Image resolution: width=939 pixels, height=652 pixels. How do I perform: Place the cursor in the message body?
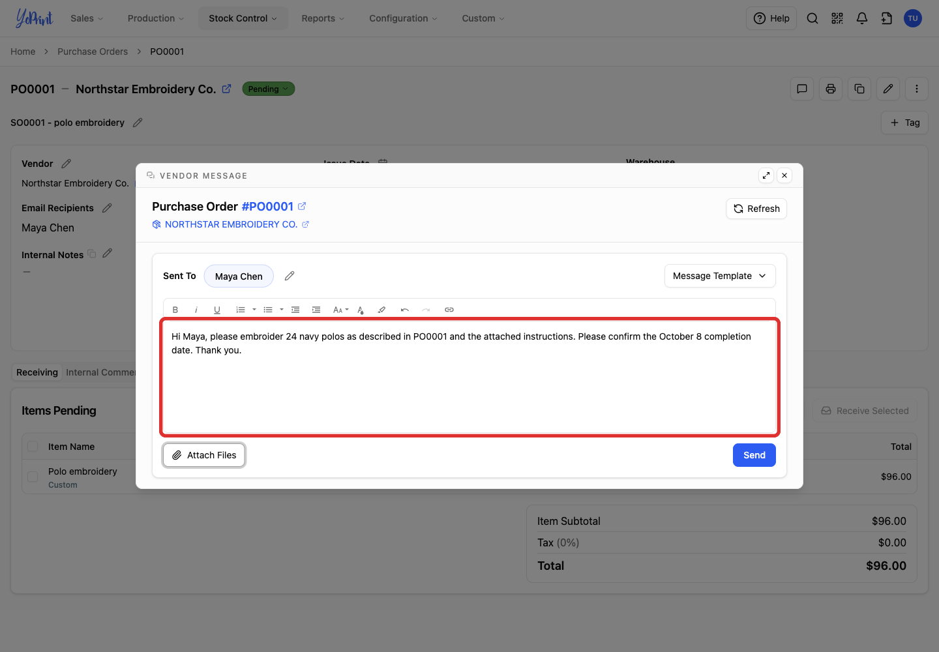(x=469, y=378)
